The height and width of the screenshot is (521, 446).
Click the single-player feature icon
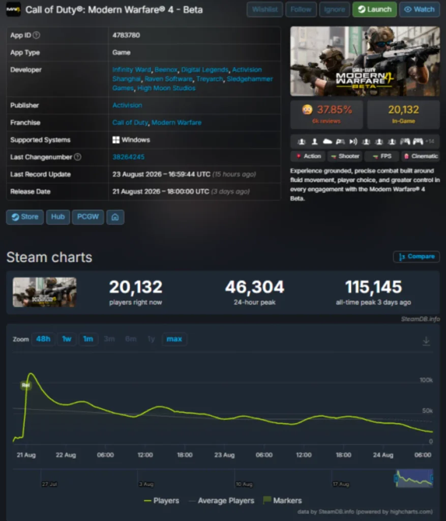click(x=314, y=141)
